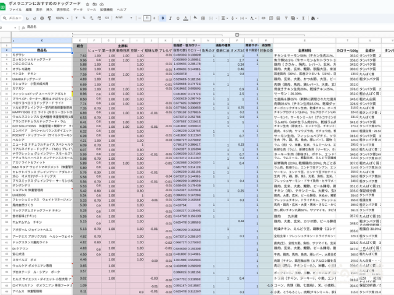The width and height of the screenshot is (394, 295).
Task: Select the 主原料 header cell
Action: coord(123,45)
